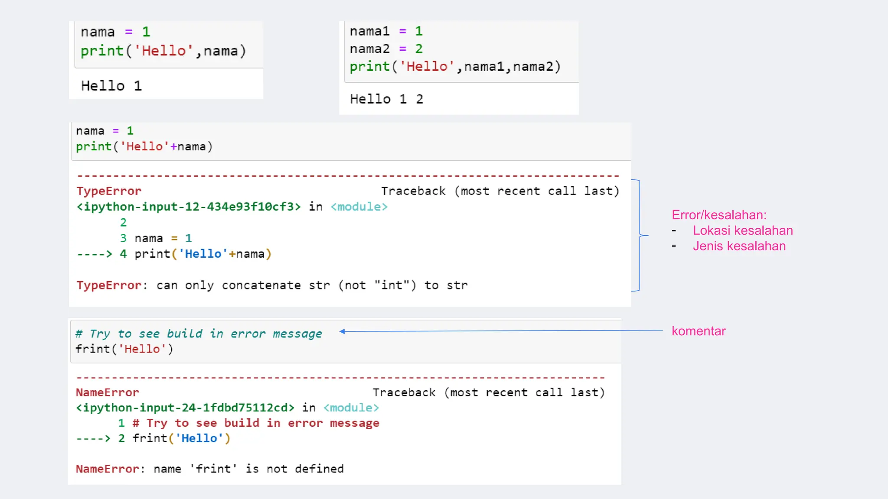Click the frint('Hello') input code line
The height and width of the screenshot is (499, 888).
tap(124, 349)
